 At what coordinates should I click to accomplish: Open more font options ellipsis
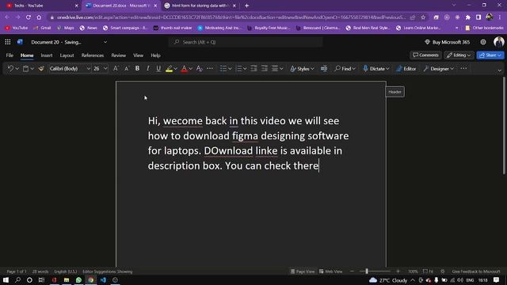210,69
